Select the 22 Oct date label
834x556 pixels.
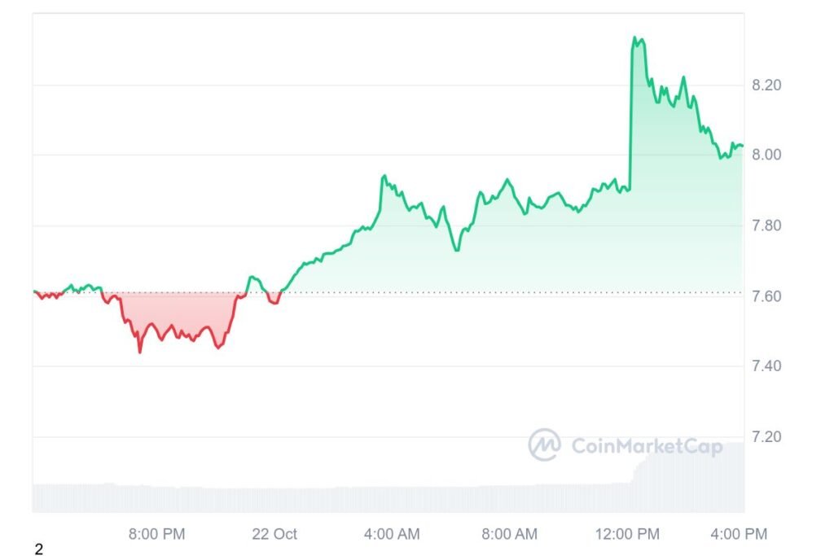(274, 534)
